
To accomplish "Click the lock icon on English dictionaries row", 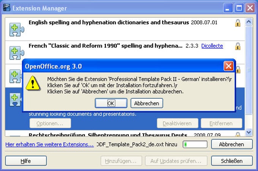I will [x=238, y=23].
